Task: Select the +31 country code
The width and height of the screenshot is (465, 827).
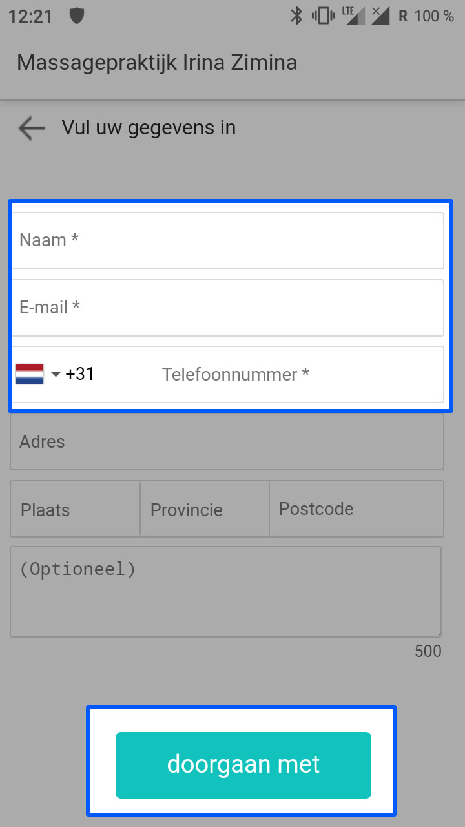Action: point(80,374)
